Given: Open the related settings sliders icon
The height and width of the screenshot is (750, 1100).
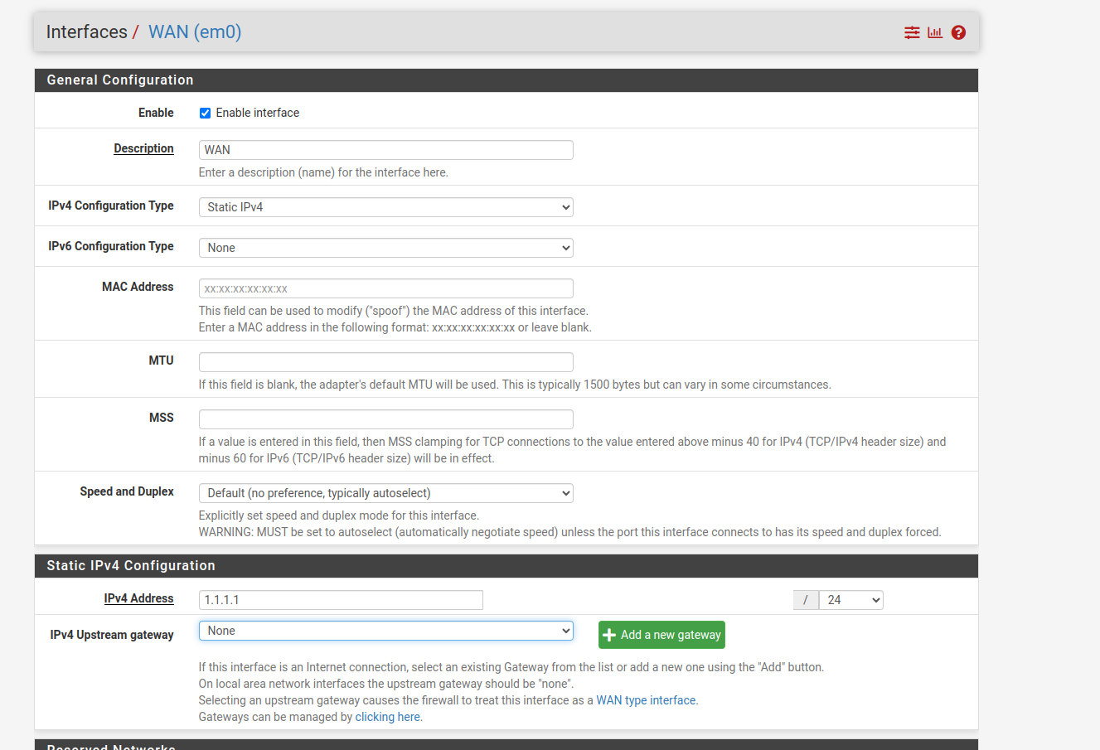Looking at the screenshot, I should [x=912, y=32].
